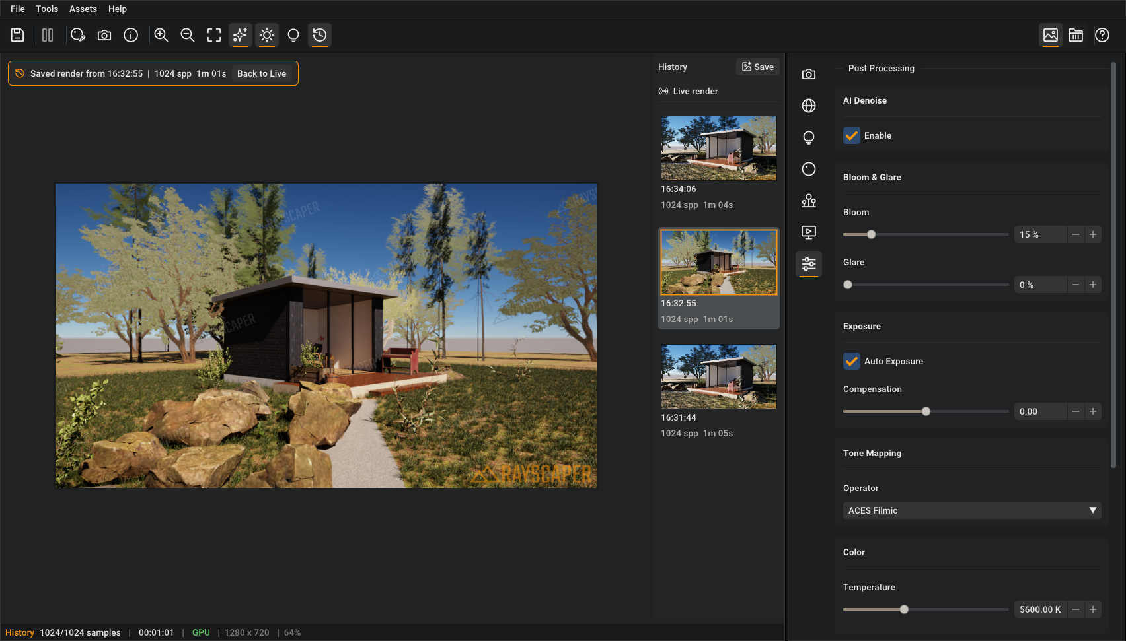Click GPU indicator in status bar
This screenshot has height=641, width=1126.
tap(201, 632)
